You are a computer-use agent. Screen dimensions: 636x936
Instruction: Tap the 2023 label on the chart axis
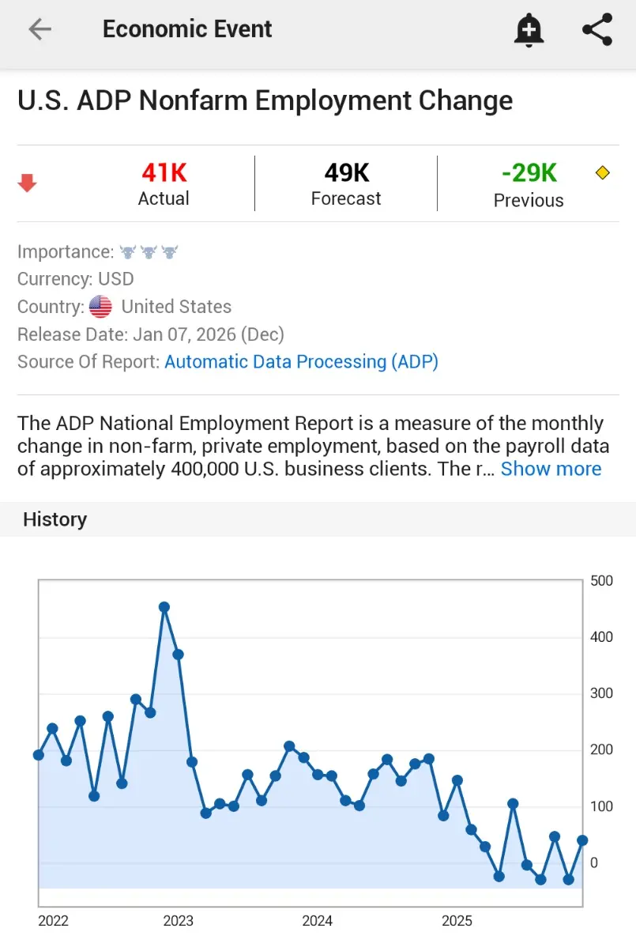coord(179,921)
